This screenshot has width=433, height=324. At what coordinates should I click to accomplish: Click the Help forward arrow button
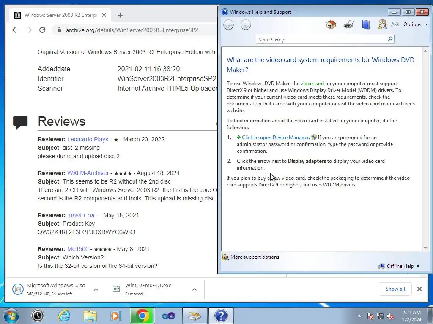point(246,25)
